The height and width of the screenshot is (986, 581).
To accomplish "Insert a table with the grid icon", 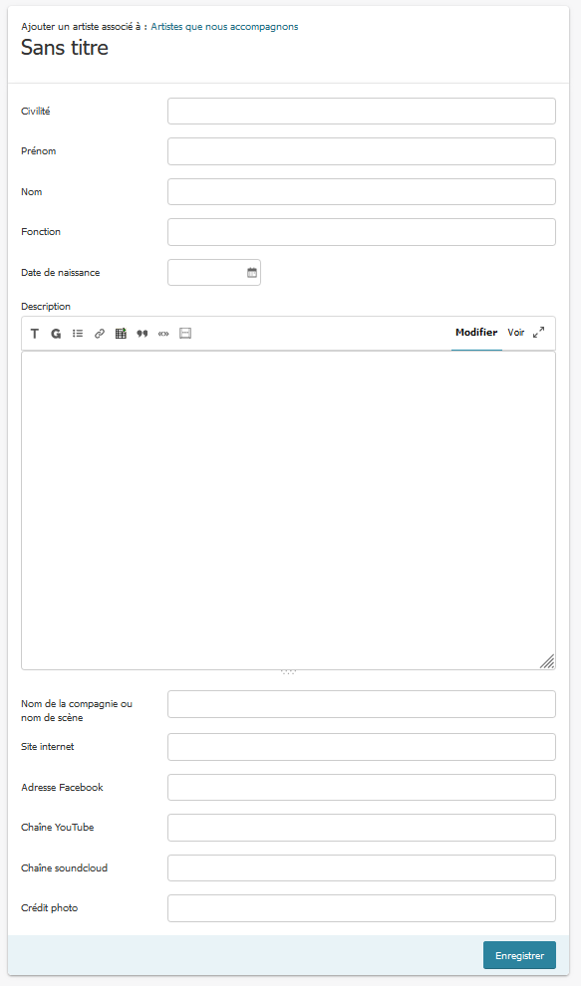I will point(121,334).
